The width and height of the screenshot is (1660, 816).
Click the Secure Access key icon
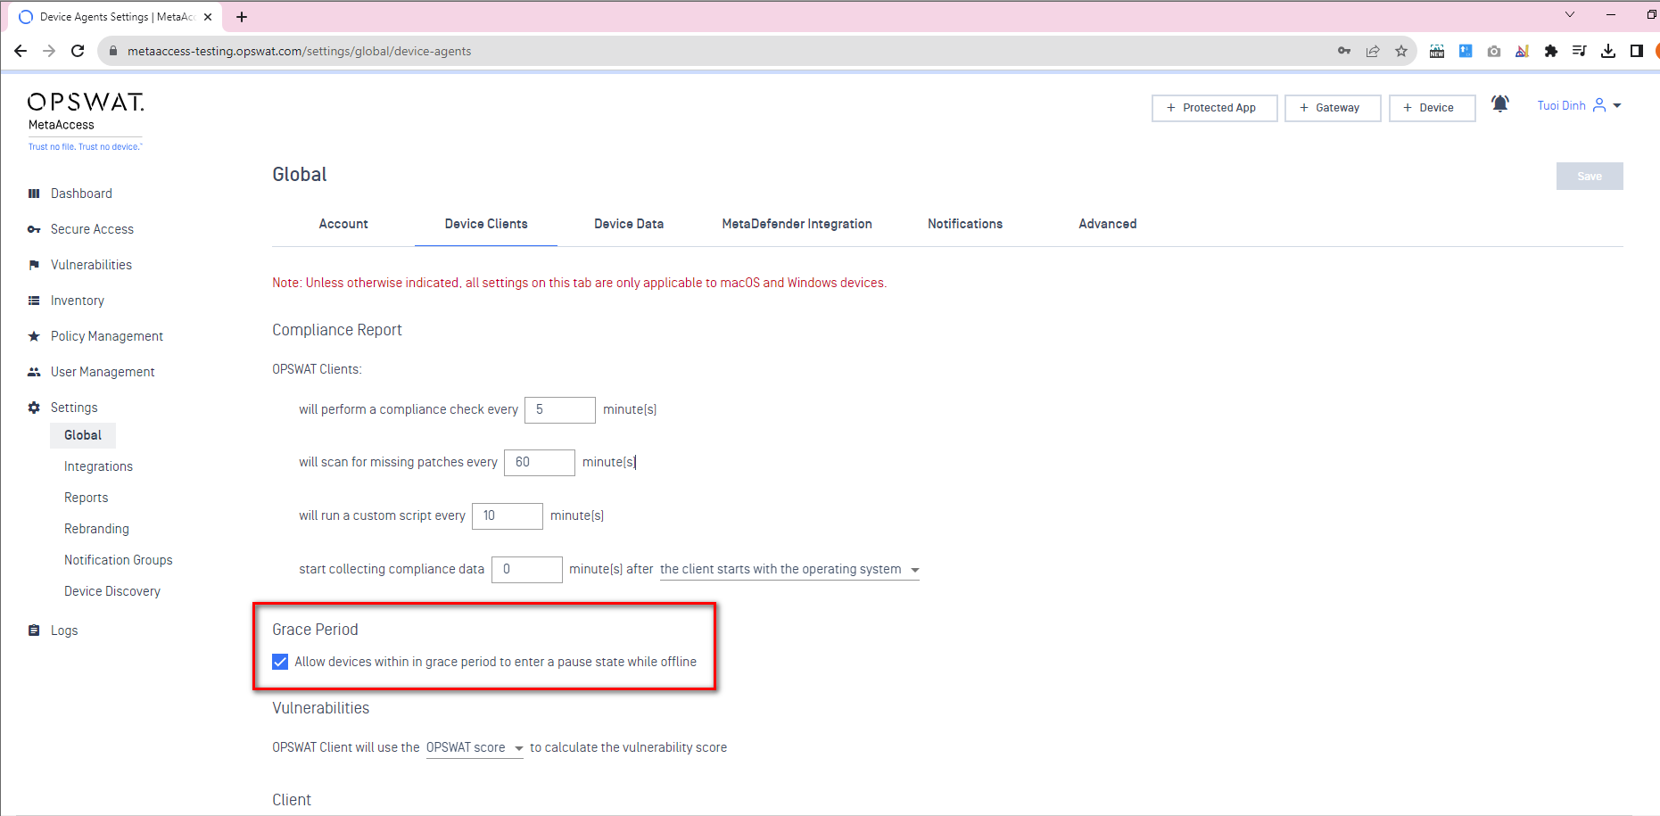pos(34,229)
